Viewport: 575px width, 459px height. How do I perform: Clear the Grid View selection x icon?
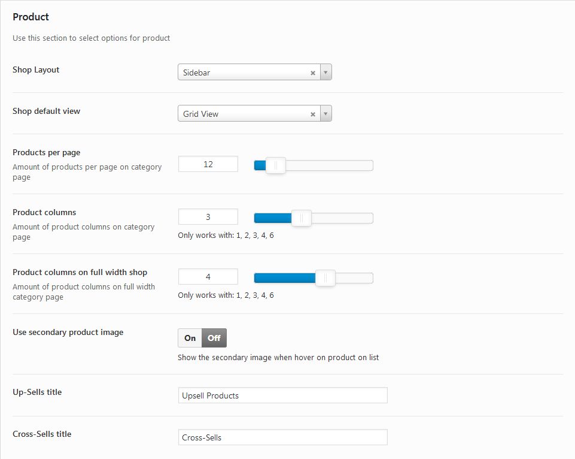click(313, 114)
